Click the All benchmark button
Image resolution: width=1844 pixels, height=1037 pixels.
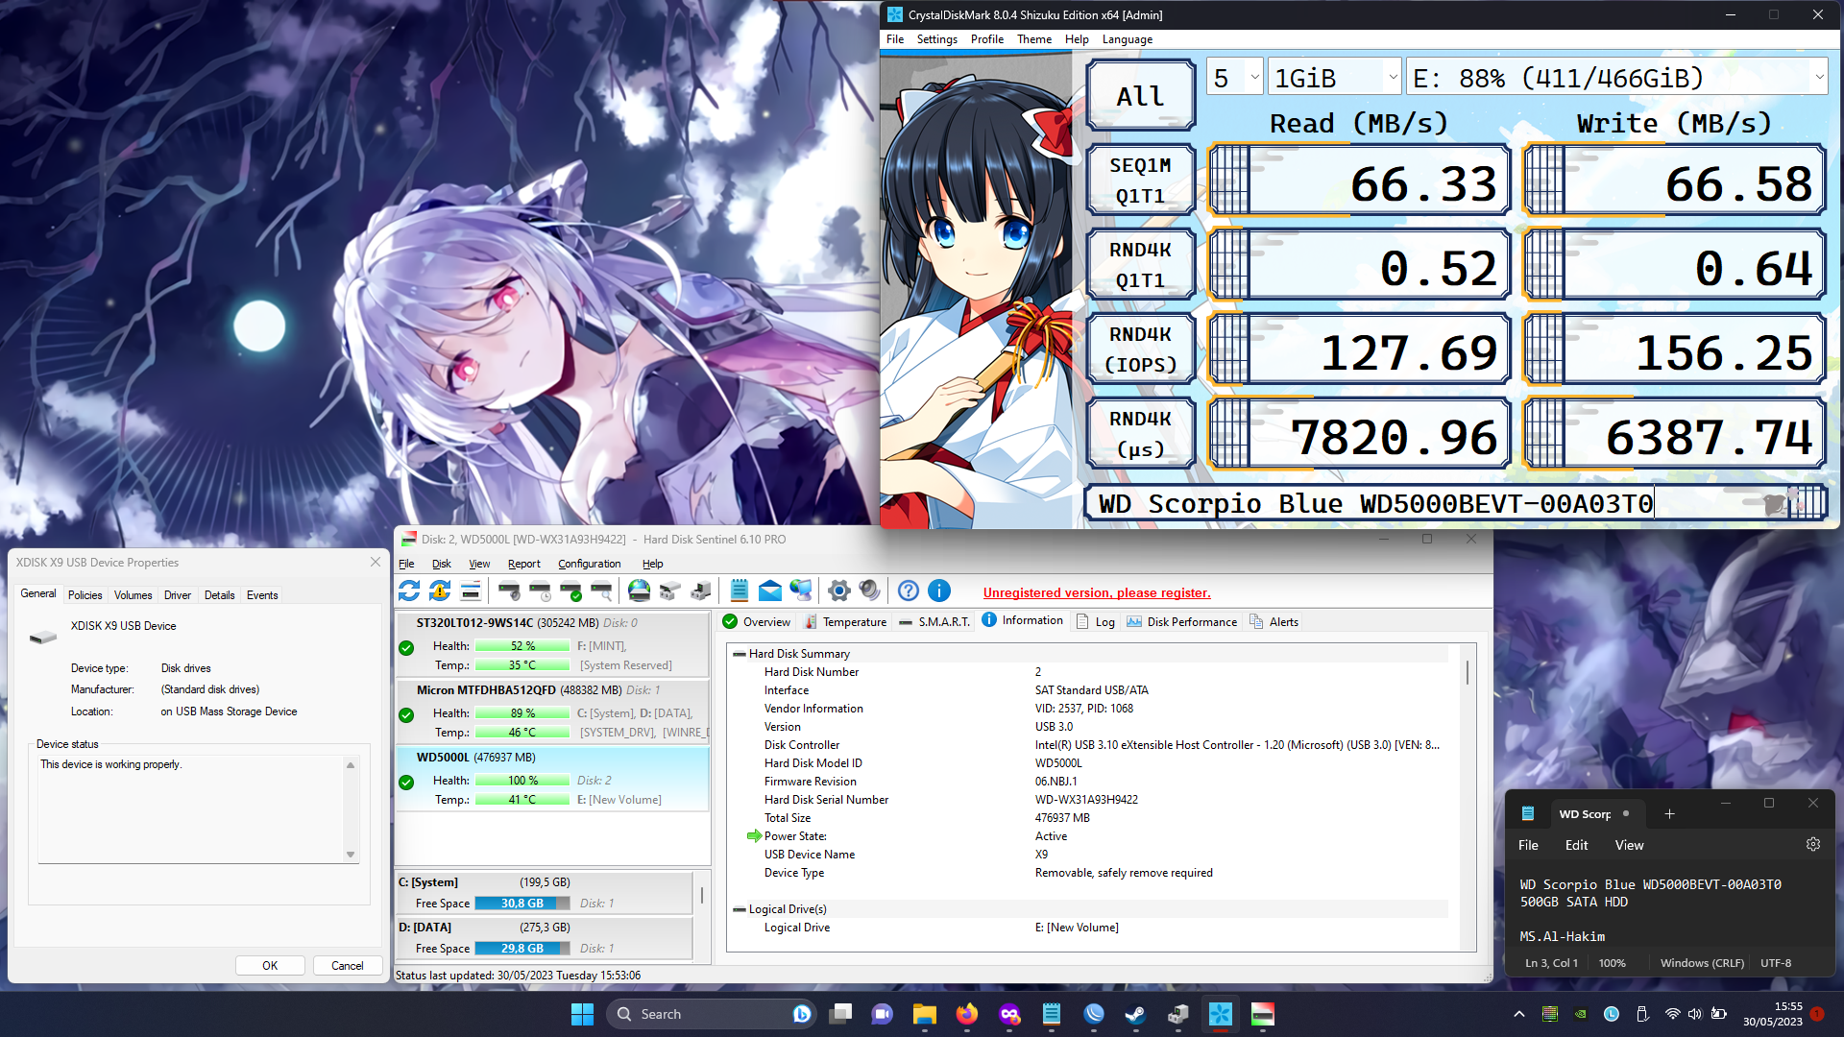pos(1141,95)
